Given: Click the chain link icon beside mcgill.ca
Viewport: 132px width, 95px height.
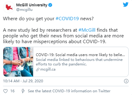Looking at the screenshot, I should click(x=38, y=70).
